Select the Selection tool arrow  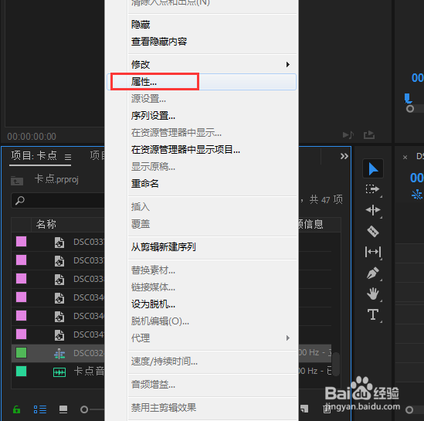tap(373, 169)
